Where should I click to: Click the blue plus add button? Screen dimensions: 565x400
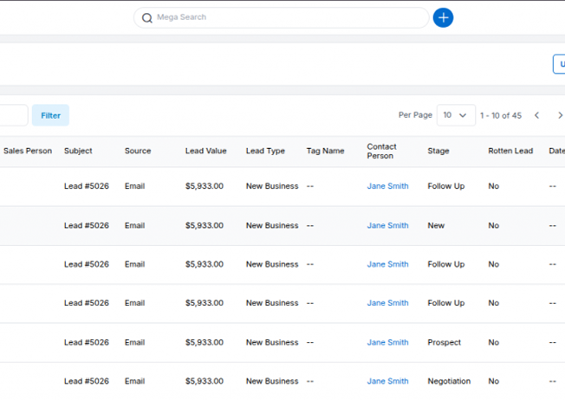coord(443,17)
